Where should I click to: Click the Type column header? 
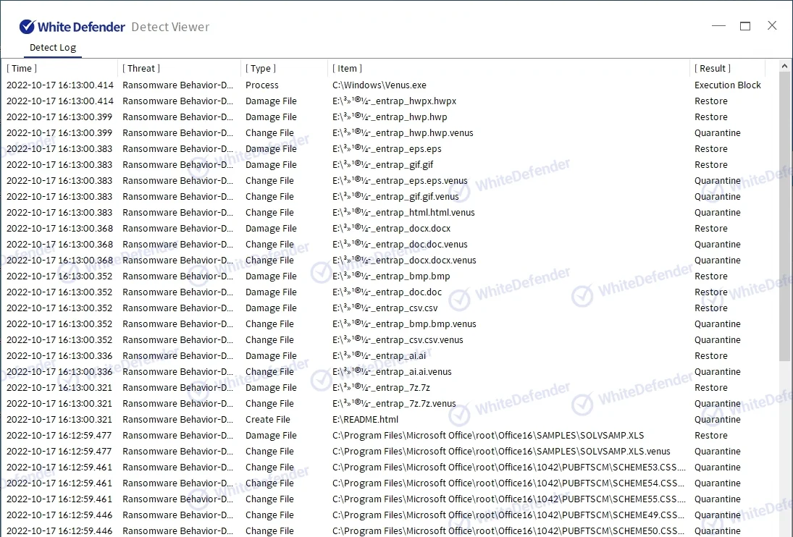[261, 68]
